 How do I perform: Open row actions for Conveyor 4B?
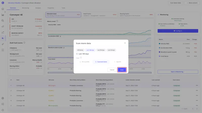click(197, 100)
